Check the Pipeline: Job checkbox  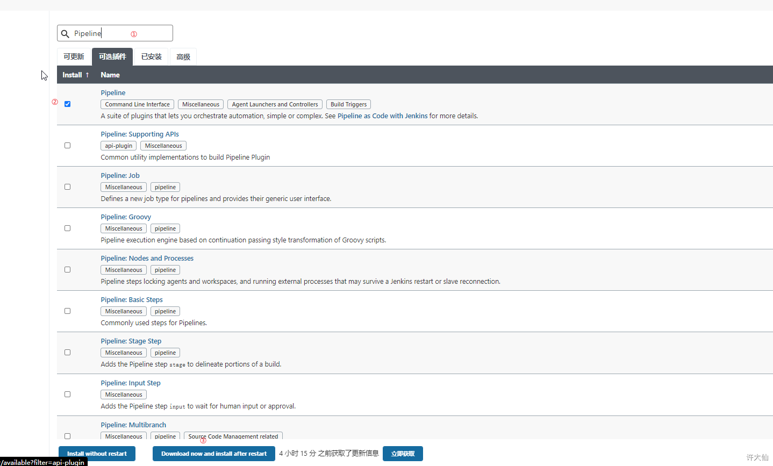click(x=67, y=187)
